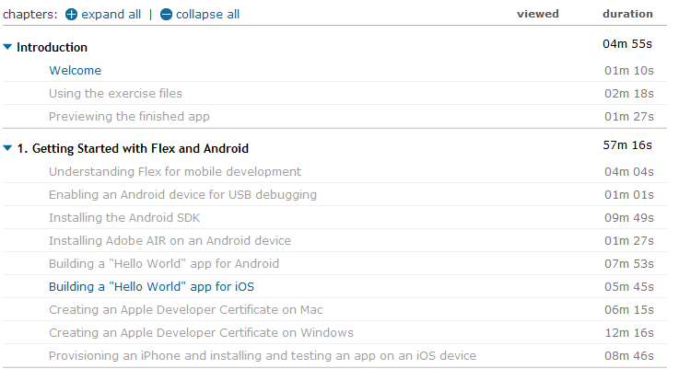The image size is (679, 369).
Task: Select Creating an Apple Developer Certificate on Windows
Action: 201,333
